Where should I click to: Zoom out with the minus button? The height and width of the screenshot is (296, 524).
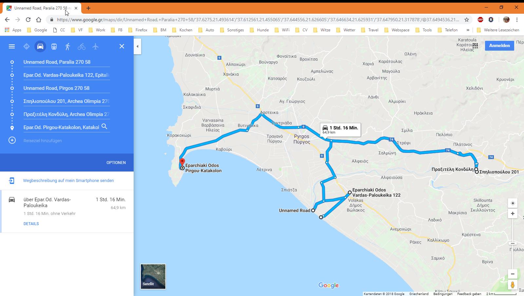point(513,274)
